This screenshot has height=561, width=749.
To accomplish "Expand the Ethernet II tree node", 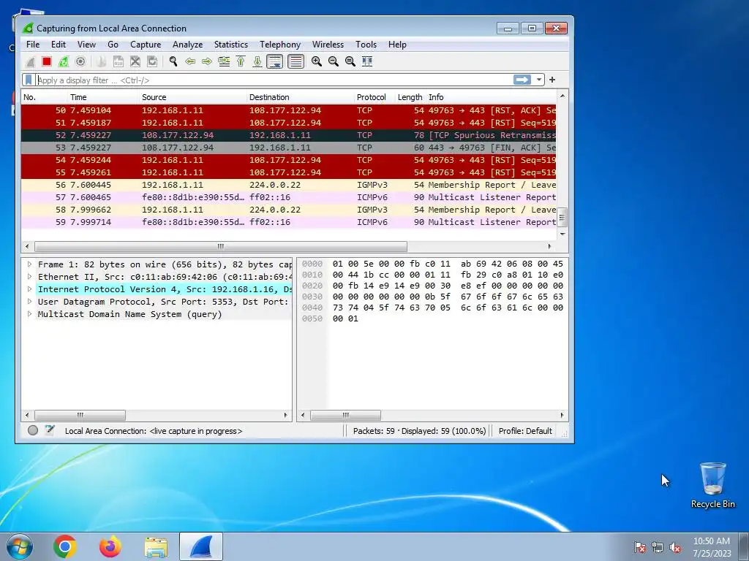I will click(29, 277).
